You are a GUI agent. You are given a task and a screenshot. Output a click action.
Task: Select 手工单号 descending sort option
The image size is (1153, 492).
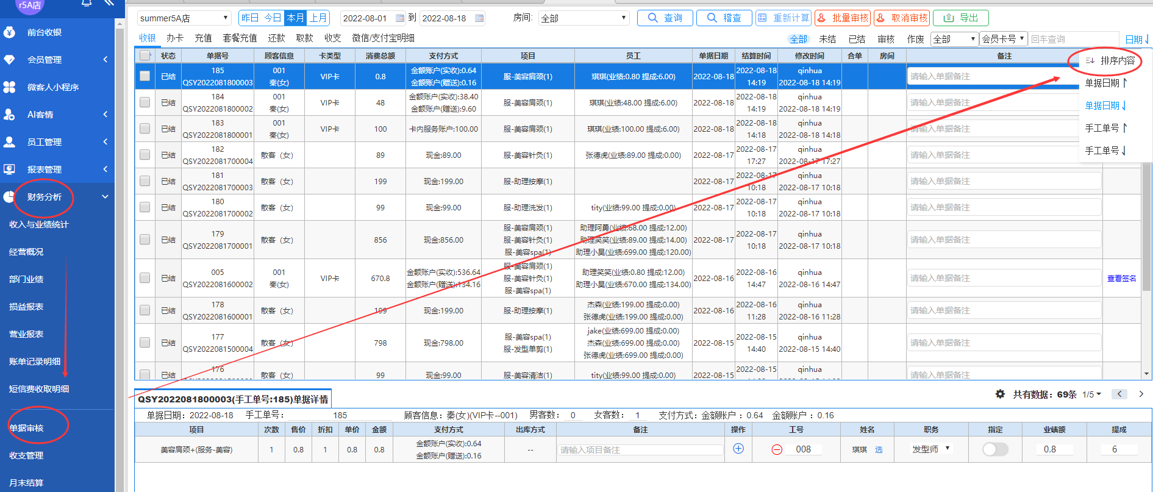coord(1106,151)
